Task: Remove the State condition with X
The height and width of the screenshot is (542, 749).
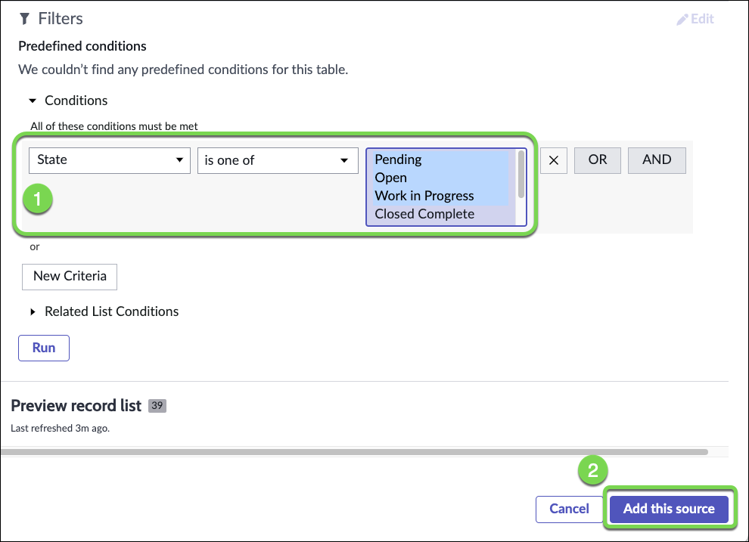Action: pyautogui.click(x=553, y=160)
